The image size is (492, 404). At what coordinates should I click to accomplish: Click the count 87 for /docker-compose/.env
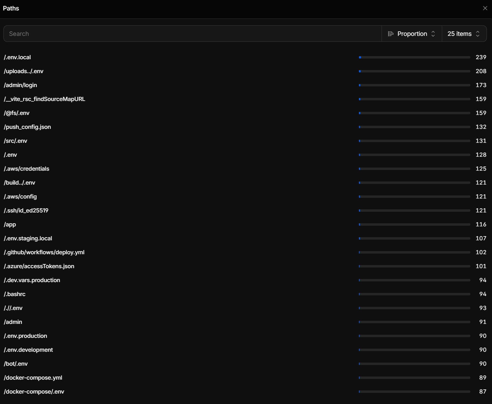click(x=483, y=391)
